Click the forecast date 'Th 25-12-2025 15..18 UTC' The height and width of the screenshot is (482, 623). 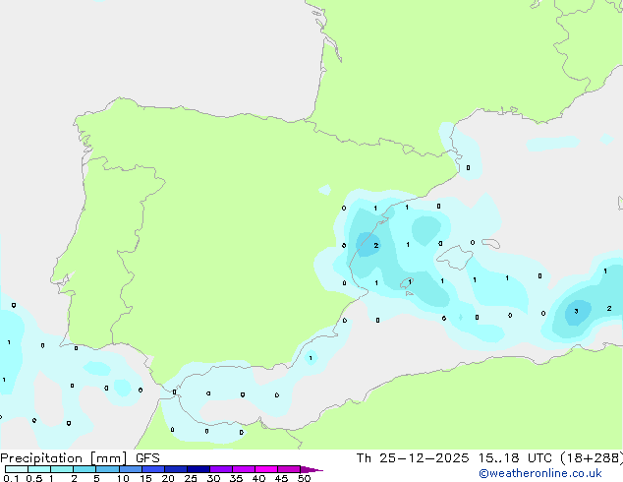tap(454, 458)
